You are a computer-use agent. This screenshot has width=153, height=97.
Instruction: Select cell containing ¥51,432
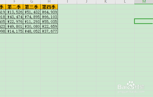pos(32,12)
